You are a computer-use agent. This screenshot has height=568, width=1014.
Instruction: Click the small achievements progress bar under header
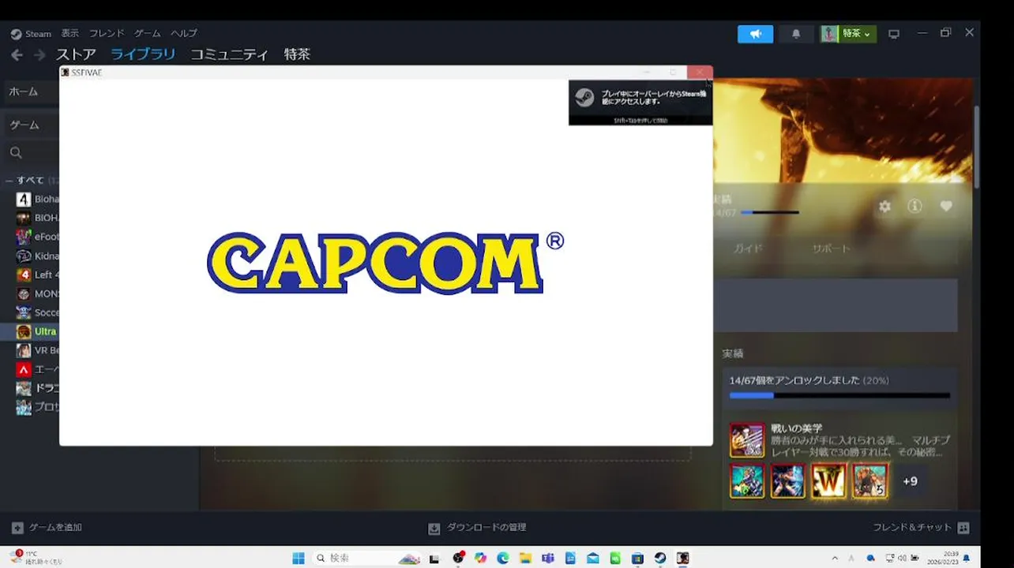(769, 212)
